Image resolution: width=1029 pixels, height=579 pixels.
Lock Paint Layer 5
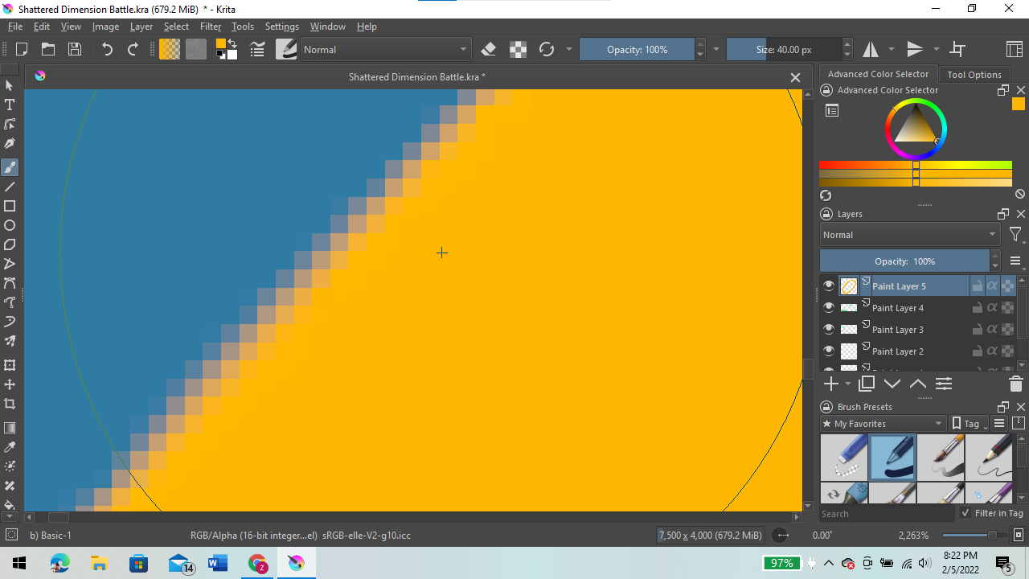977,285
